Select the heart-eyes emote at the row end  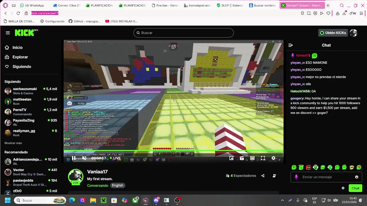(359, 167)
